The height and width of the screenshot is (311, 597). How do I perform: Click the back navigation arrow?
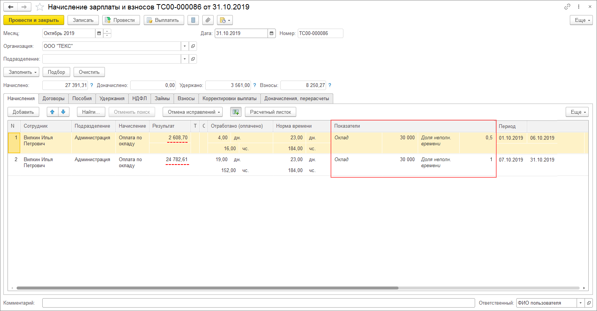point(11,7)
